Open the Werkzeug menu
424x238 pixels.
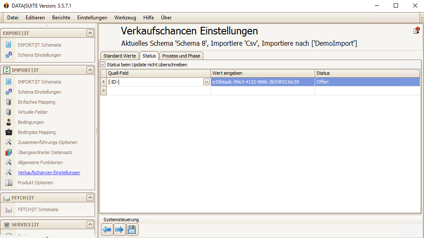click(125, 18)
